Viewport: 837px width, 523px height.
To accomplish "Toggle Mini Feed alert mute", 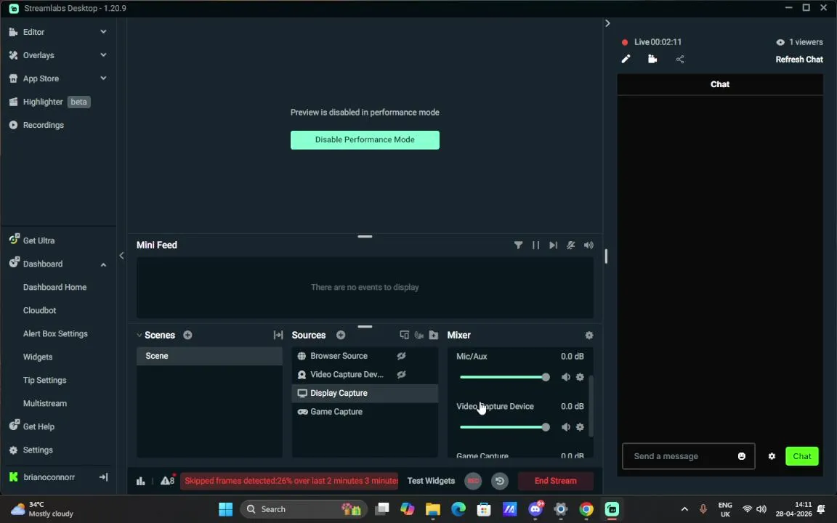I will 570,246.
